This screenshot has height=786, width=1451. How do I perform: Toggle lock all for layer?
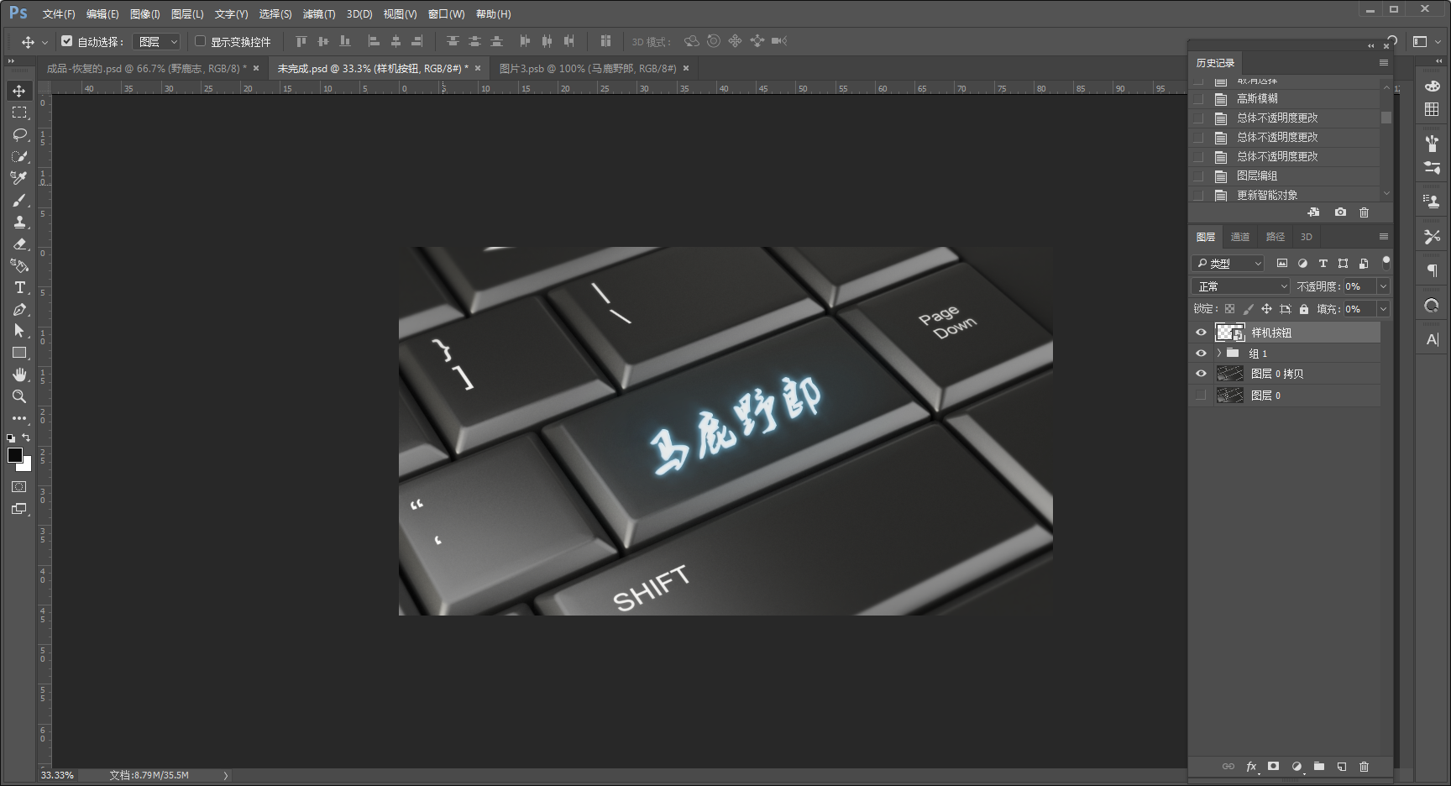[x=1304, y=309]
